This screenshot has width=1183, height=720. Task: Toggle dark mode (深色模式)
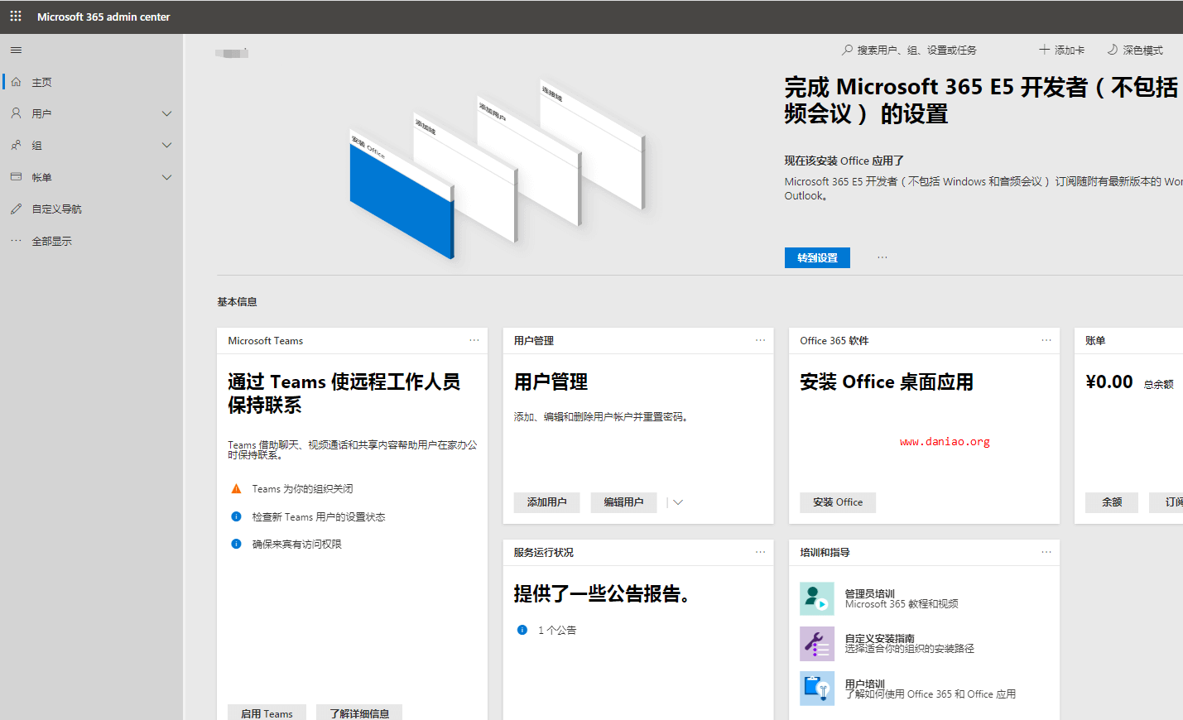(x=1135, y=50)
